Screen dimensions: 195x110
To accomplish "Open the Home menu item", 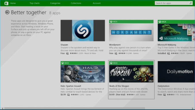I will click(x=13, y=3).
